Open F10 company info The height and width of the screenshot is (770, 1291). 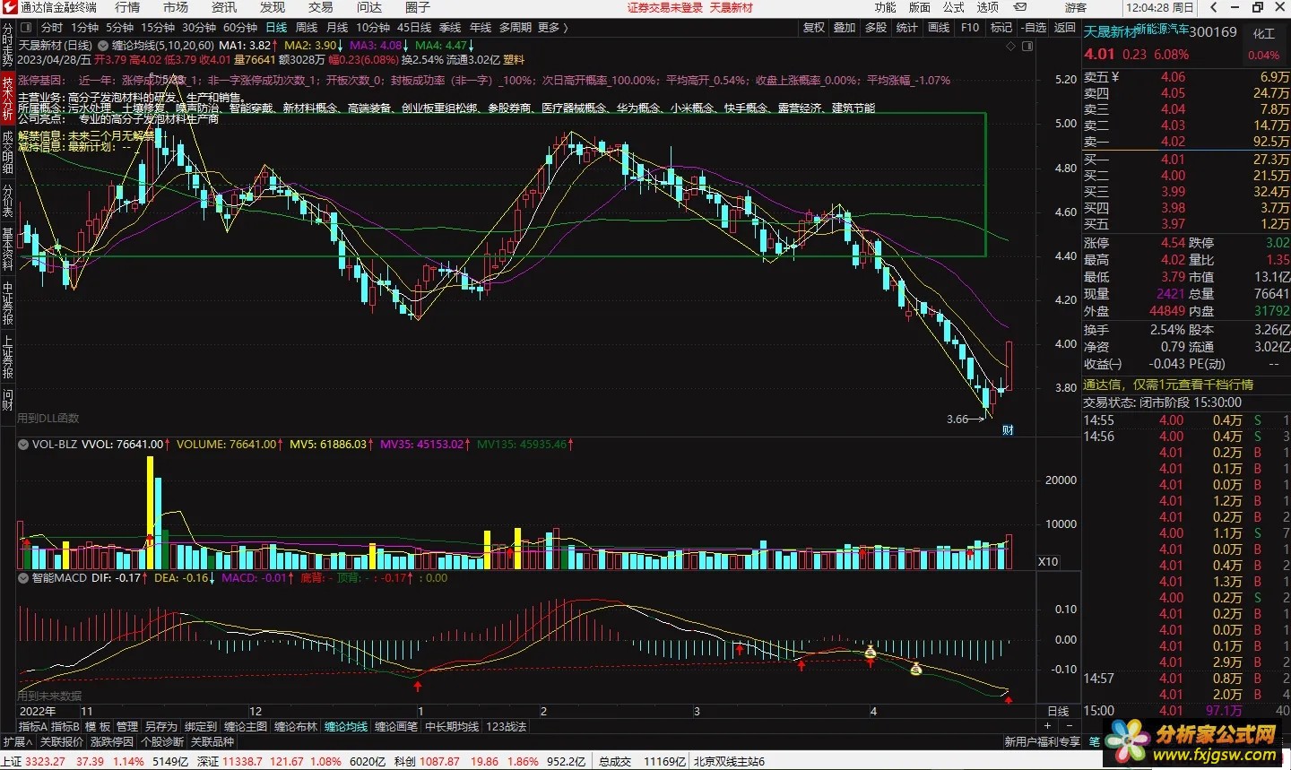[970, 28]
